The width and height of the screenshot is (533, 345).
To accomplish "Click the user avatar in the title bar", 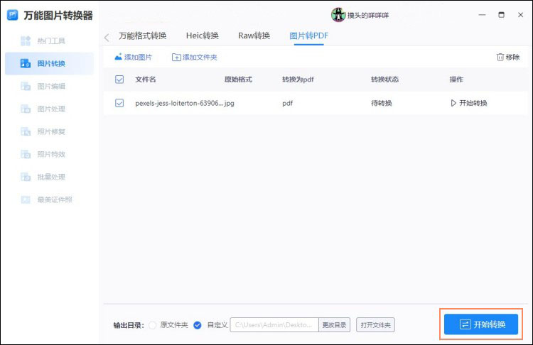I will click(x=338, y=15).
